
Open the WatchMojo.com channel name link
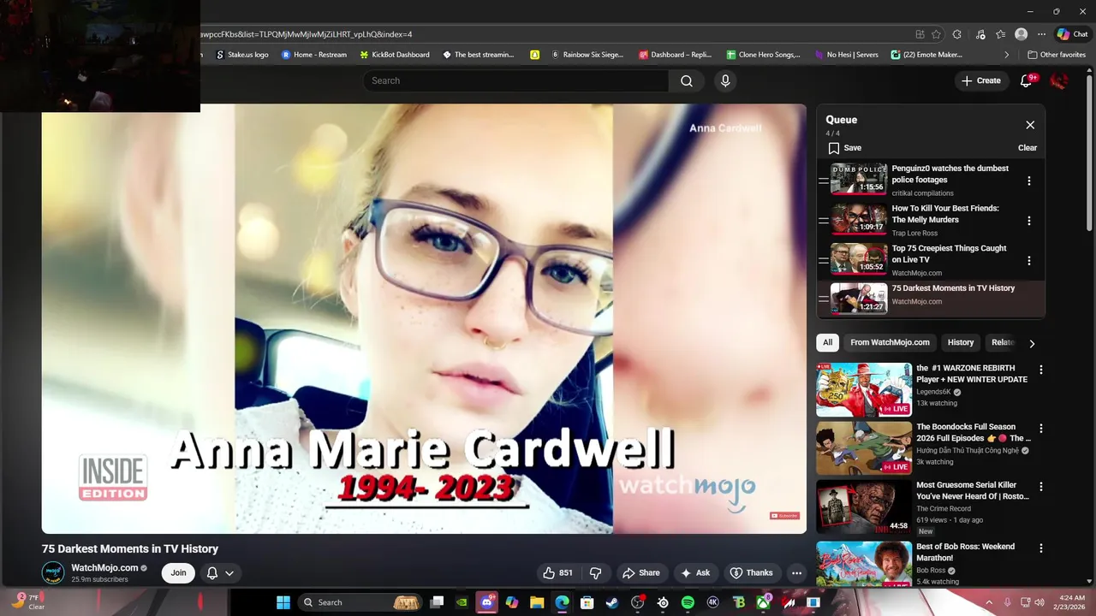pos(104,567)
